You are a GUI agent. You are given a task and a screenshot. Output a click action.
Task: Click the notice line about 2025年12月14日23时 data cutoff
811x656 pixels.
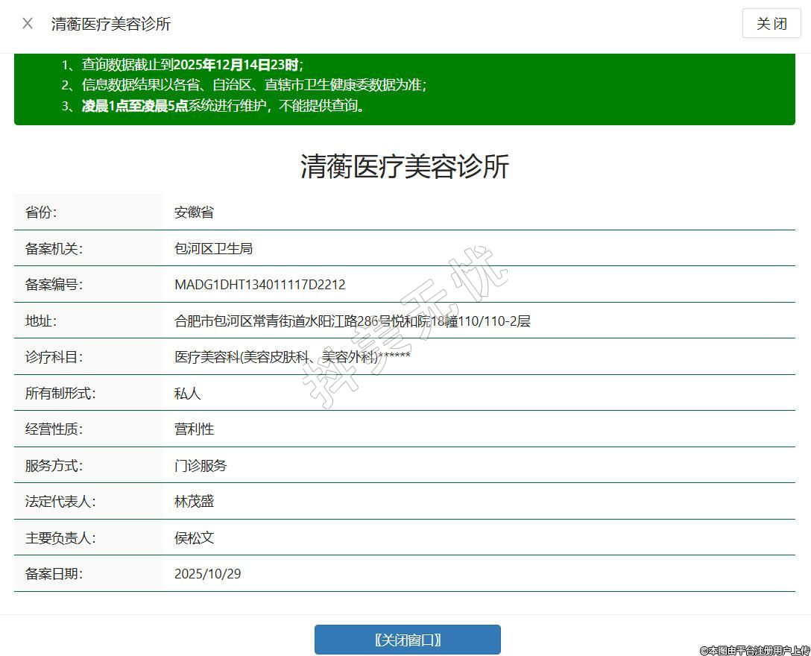click(x=192, y=65)
